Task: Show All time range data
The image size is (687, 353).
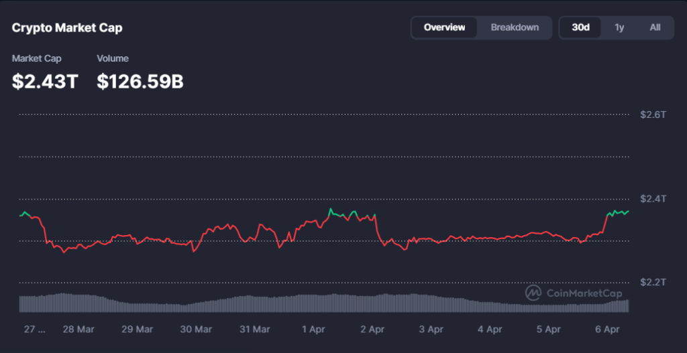Action: point(655,27)
